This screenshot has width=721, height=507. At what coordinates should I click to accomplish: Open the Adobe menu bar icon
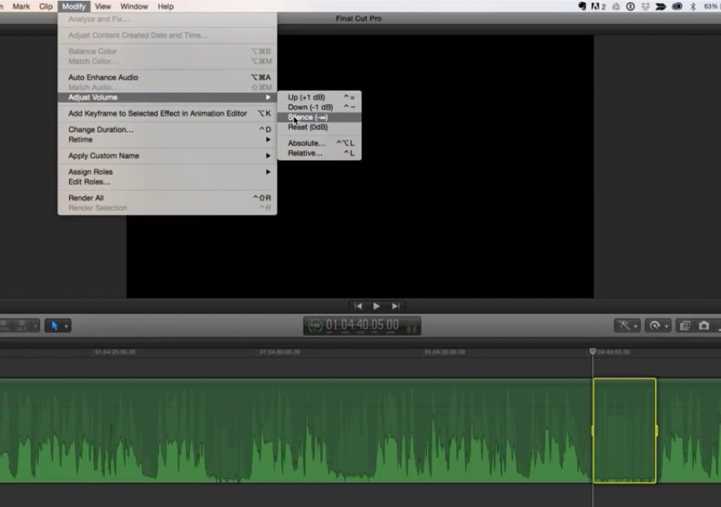click(598, 6)
